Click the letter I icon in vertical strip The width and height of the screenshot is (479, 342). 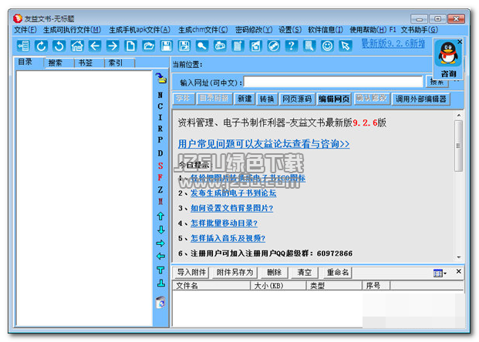tap(160, 117)
